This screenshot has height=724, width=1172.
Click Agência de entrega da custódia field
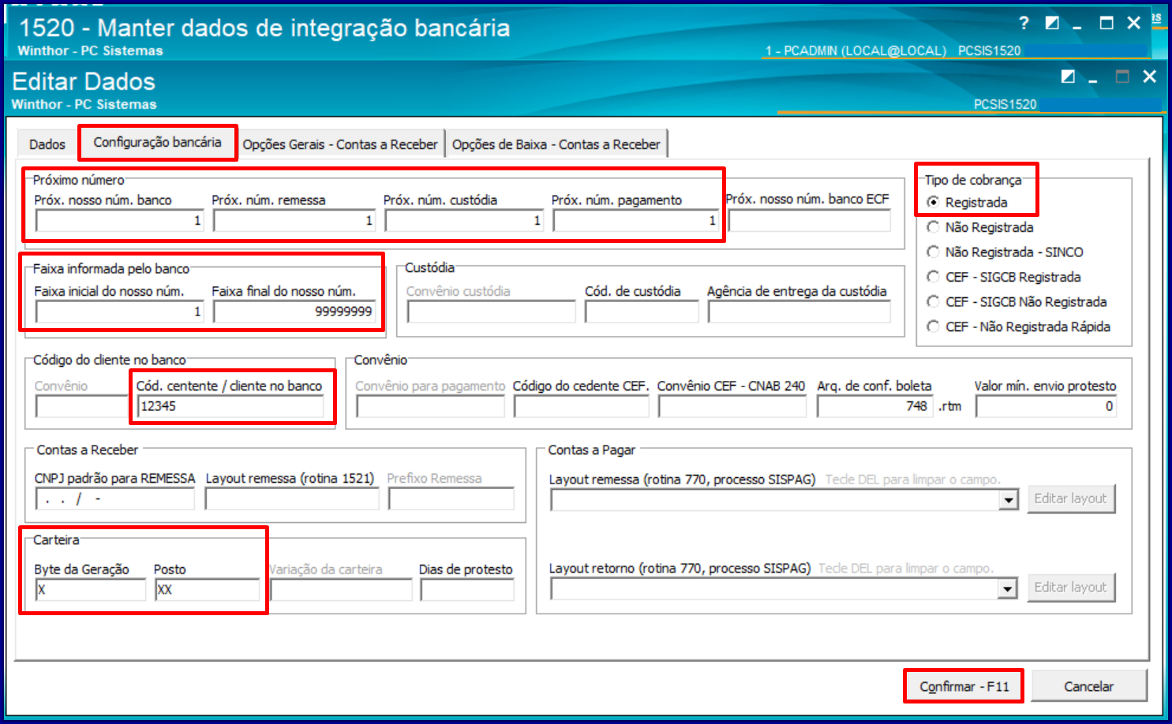(799, 312)
